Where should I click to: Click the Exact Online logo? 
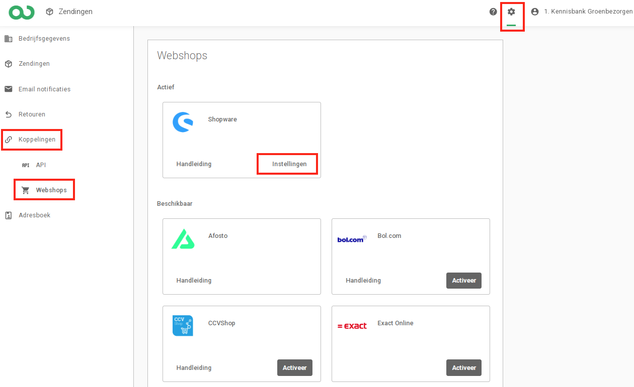352,326
